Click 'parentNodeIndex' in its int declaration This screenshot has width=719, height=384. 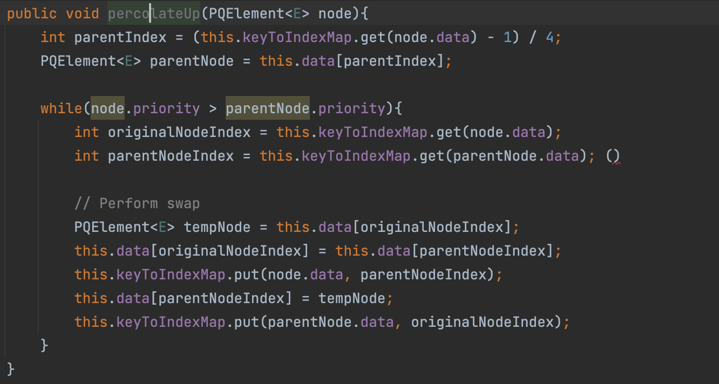click(171, 156)
